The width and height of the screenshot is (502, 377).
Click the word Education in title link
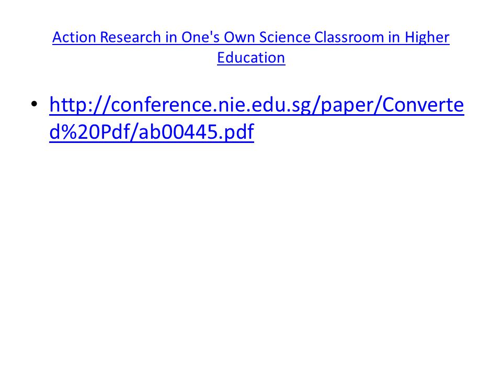[x=251, y=58]
